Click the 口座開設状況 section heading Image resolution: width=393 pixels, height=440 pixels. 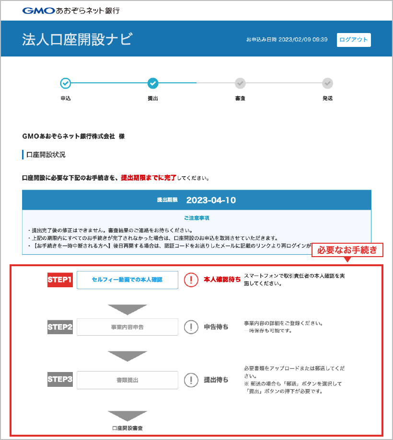pyautogui.click(x=46, y=155)
